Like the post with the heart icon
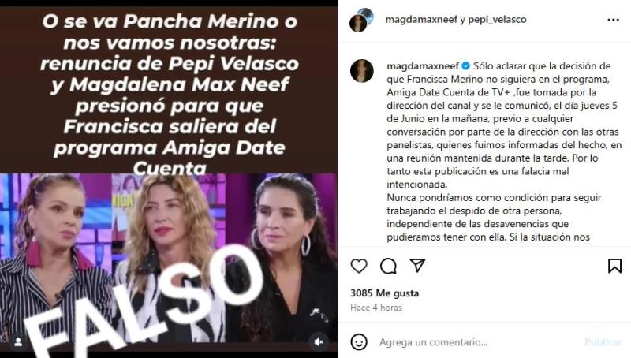631x358 pixels. click(359, 266)
